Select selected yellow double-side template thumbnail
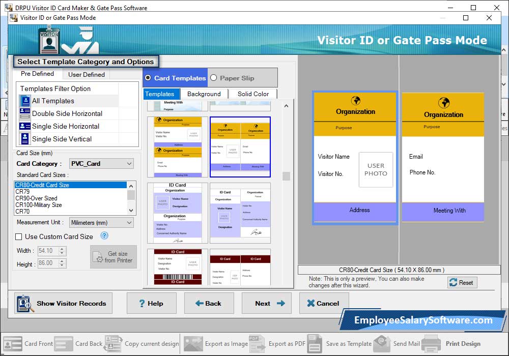Screen dimensions: 509x356 (x=240, y=147)
